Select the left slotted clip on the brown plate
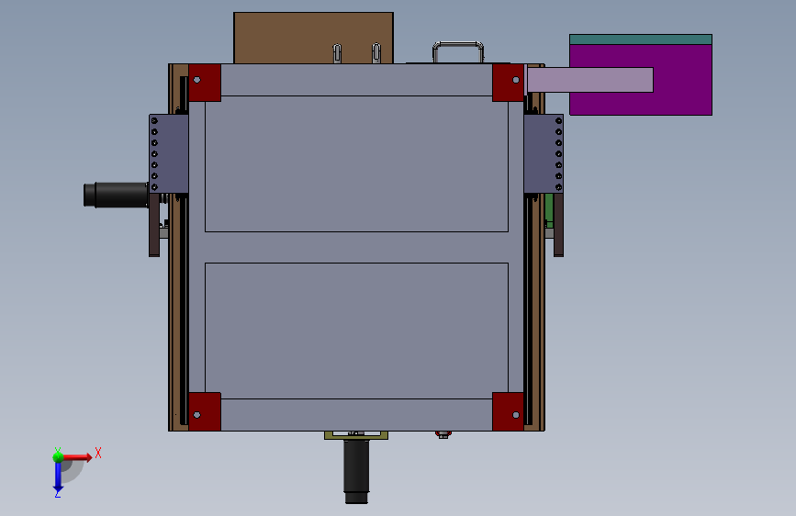This screenshot has height=516, width=796. [337, 53]
